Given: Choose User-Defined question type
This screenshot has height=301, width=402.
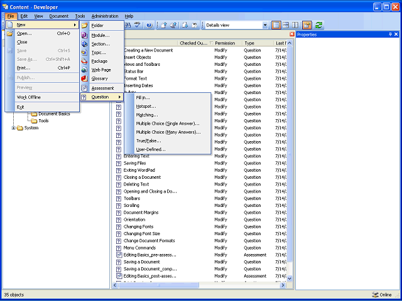Looking at the screenshot, I should (x=168, y=149).
